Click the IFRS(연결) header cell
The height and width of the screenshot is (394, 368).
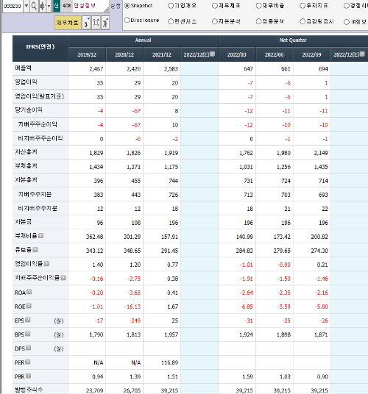point(40,49)
